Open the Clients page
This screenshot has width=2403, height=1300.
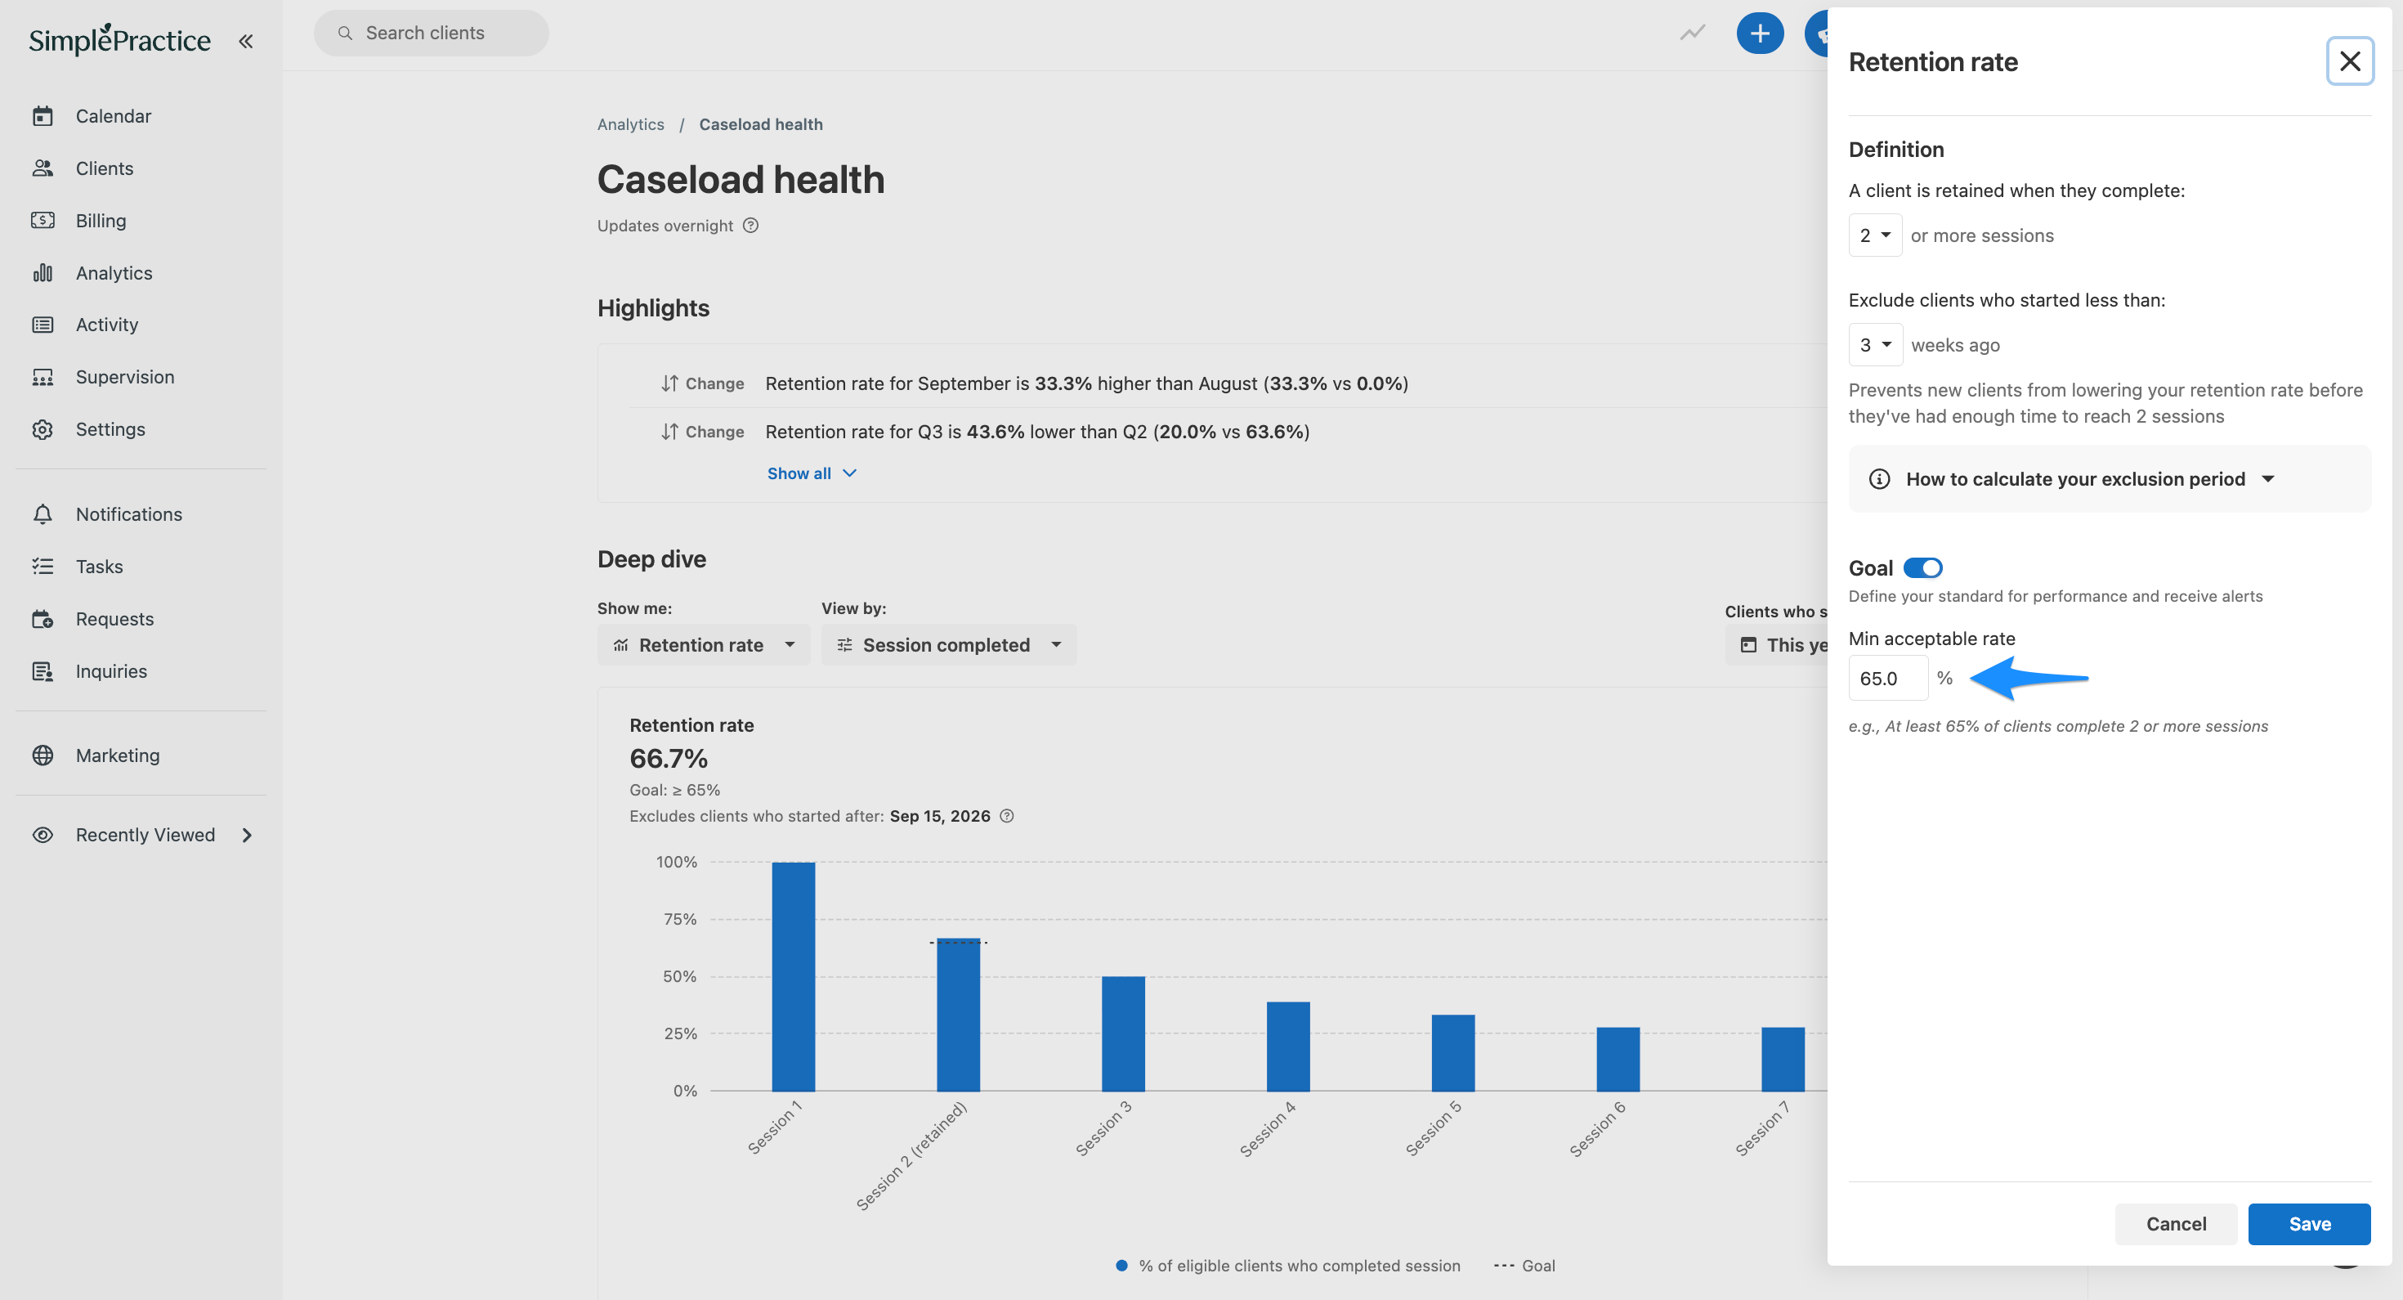[x=105, y=168]
